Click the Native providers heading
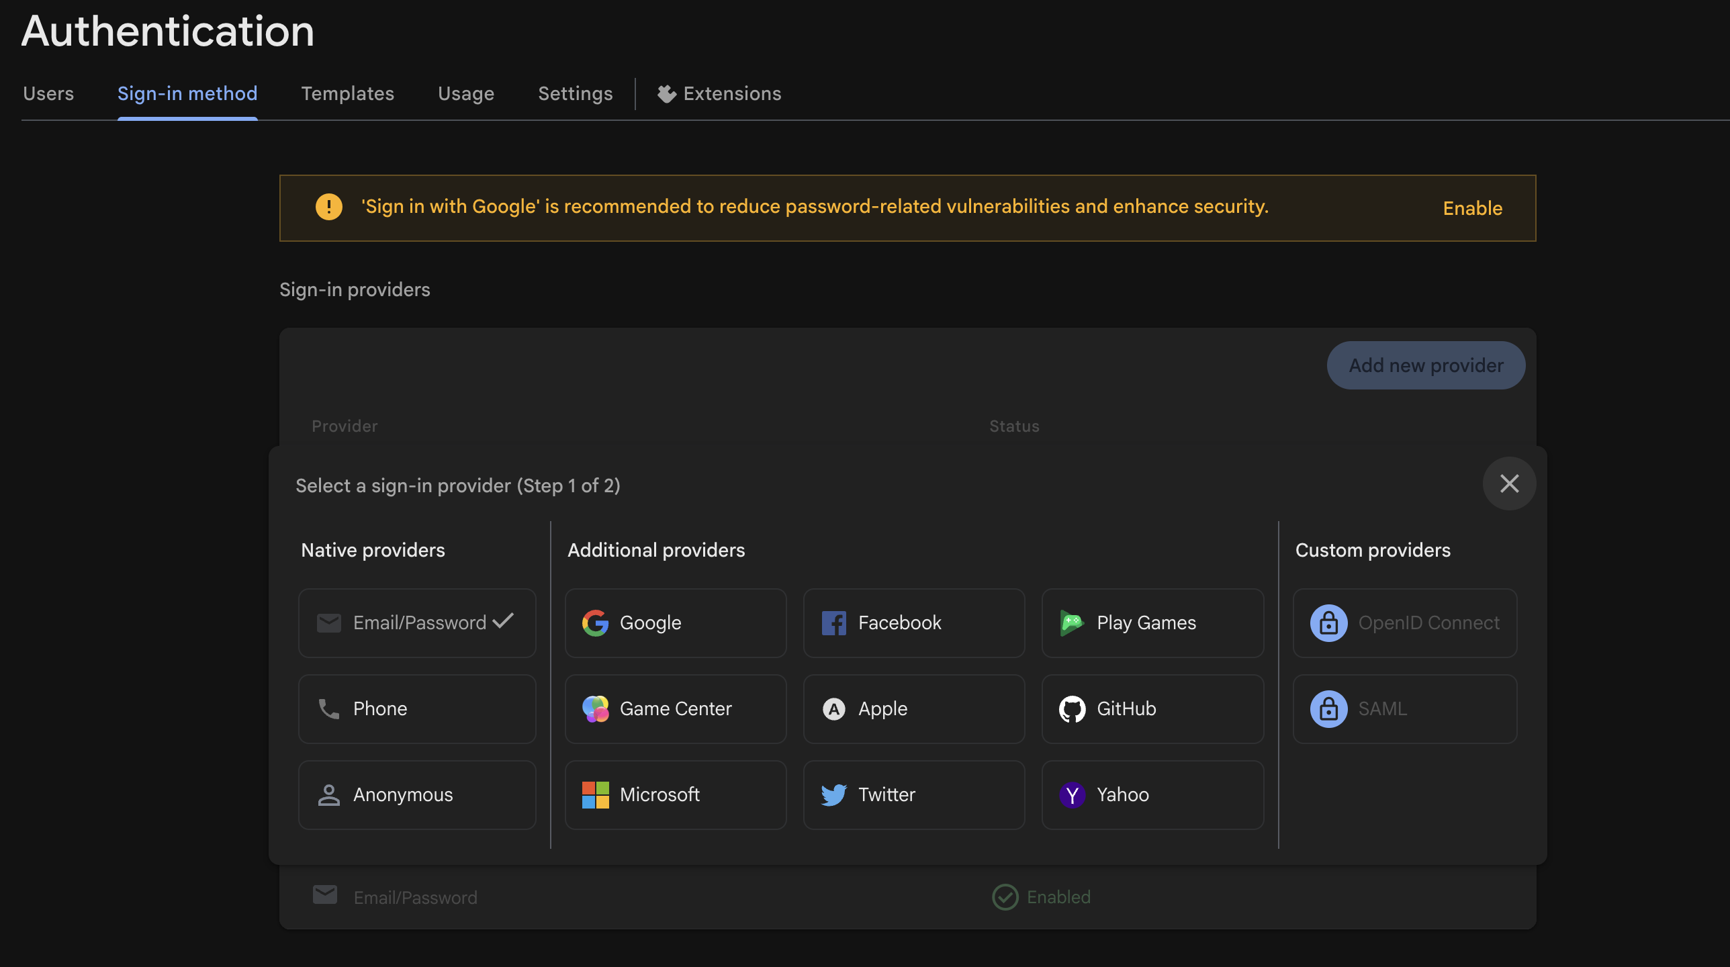Image resolution: width=1730 pixels, height=967 pixels. 373,551
